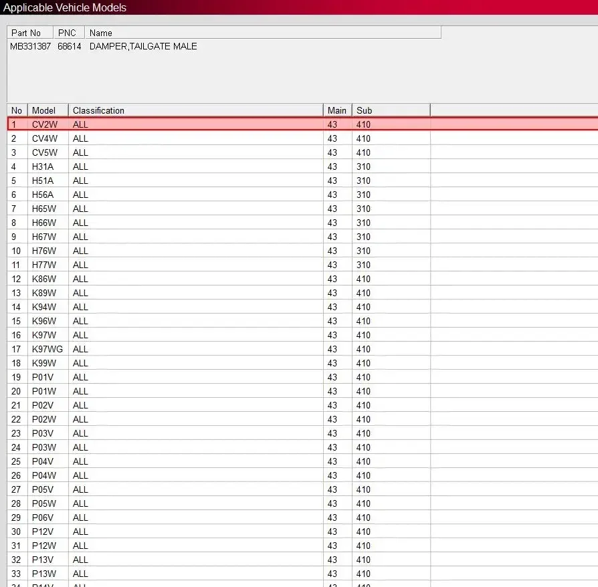Click the Sub column header
598x587 pixels.
[x=391, y=110]
